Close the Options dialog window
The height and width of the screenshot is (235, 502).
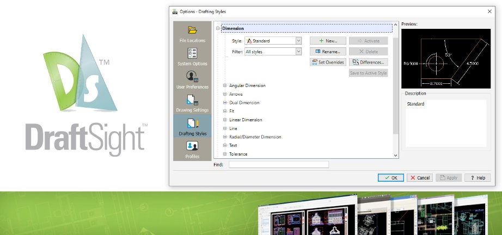pos(489,11)
